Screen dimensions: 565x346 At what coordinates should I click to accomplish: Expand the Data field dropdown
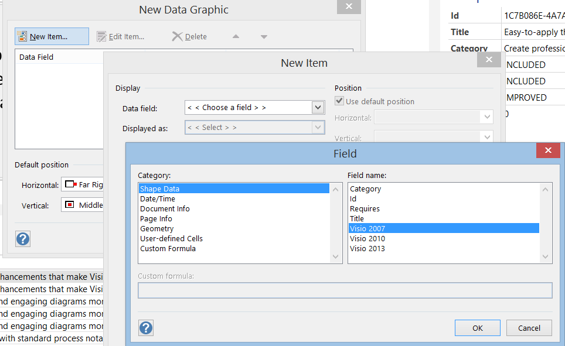tap(318, 107)
